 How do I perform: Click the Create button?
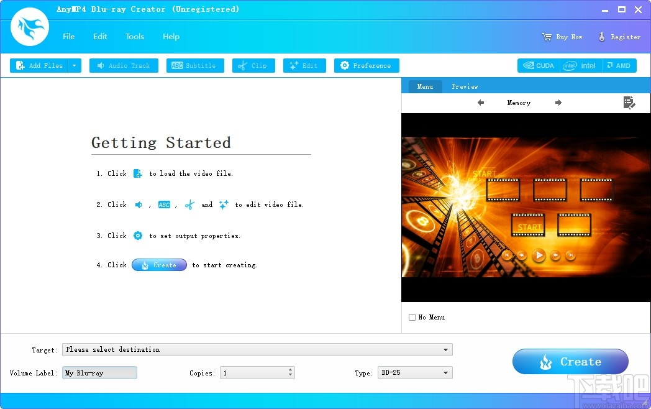tap(570, 361)
